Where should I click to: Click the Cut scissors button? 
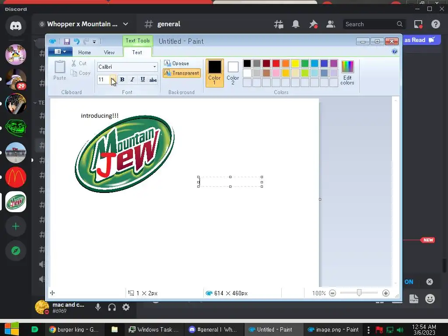point(79,63)
